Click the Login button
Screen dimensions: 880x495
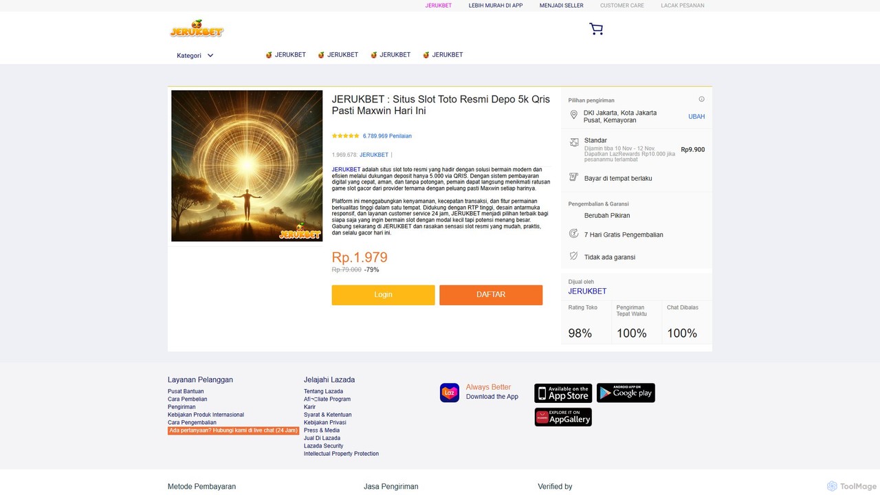pyautogui.click(x=383, y=295)
